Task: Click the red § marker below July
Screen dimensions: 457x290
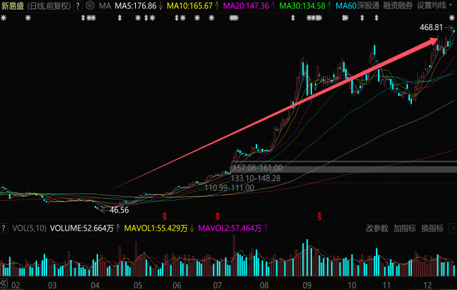Action: tap(217, 214)
